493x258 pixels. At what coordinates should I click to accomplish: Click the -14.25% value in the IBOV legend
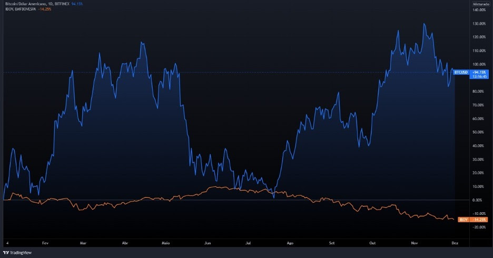pos(45,9)
